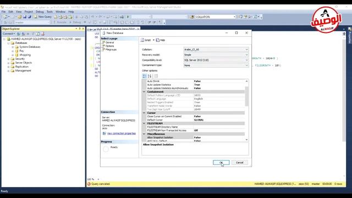
Task: Collapse the Miscellaneous category
Action: pos(144,134)
